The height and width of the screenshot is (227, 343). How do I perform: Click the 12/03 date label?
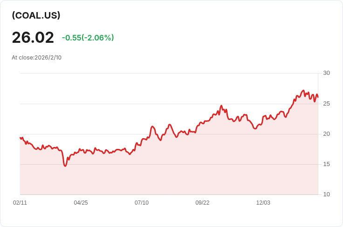(263, 203)
